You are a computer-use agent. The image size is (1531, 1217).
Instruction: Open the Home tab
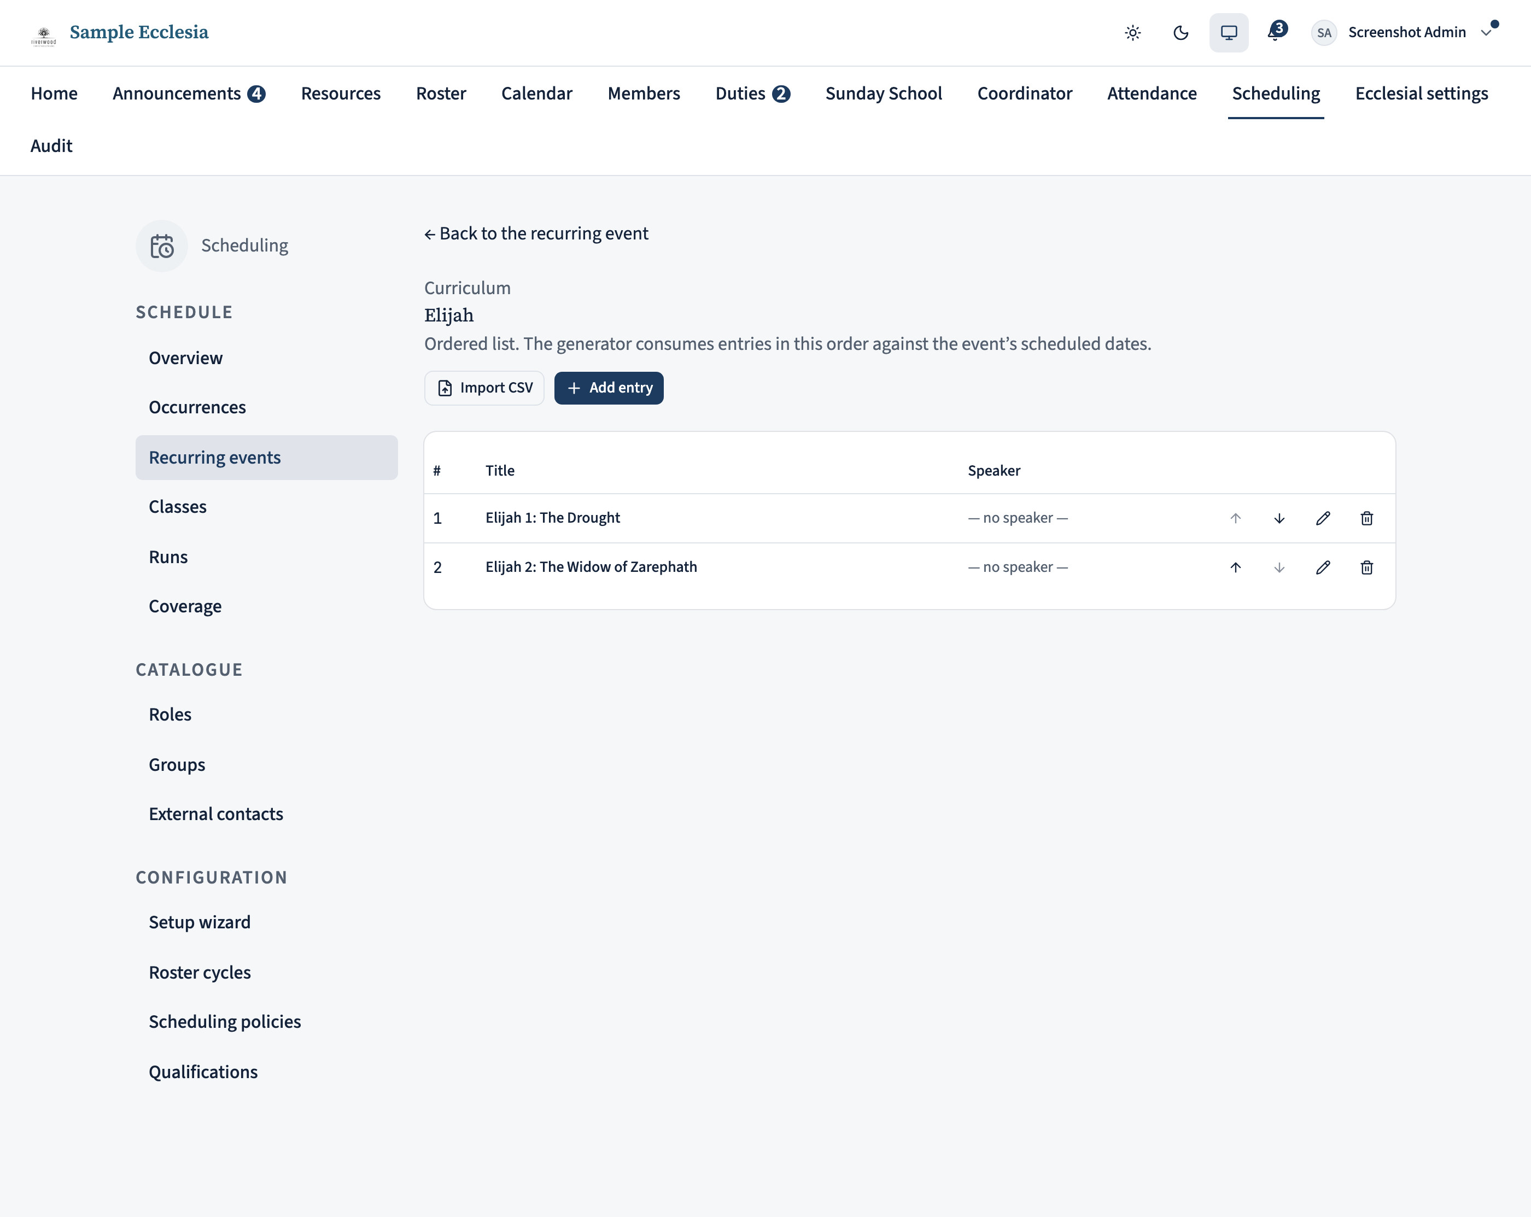pos(54,93)
